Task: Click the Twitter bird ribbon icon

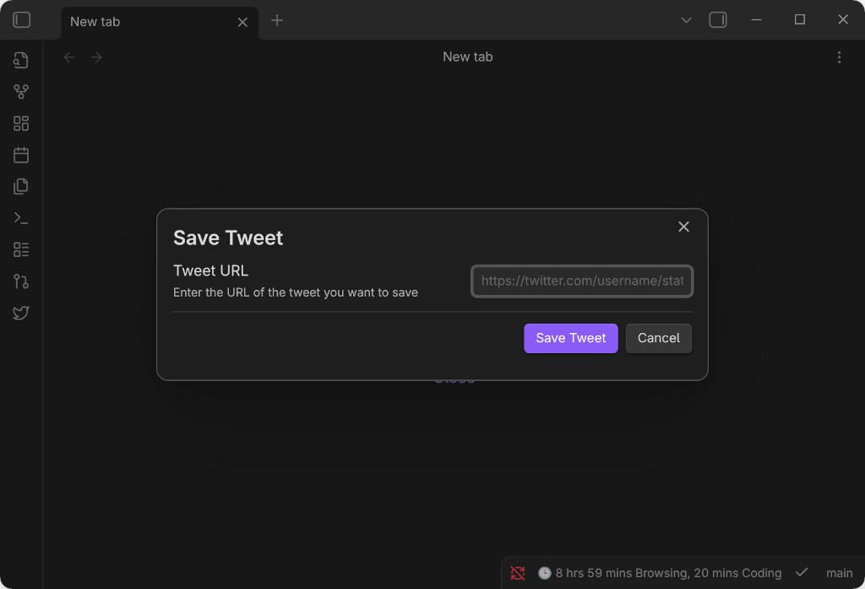Action: pyautogui.click(x=21, y=313)
